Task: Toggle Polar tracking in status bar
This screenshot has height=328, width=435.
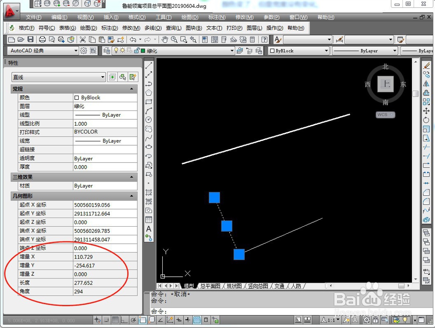Action: [133, 320]
